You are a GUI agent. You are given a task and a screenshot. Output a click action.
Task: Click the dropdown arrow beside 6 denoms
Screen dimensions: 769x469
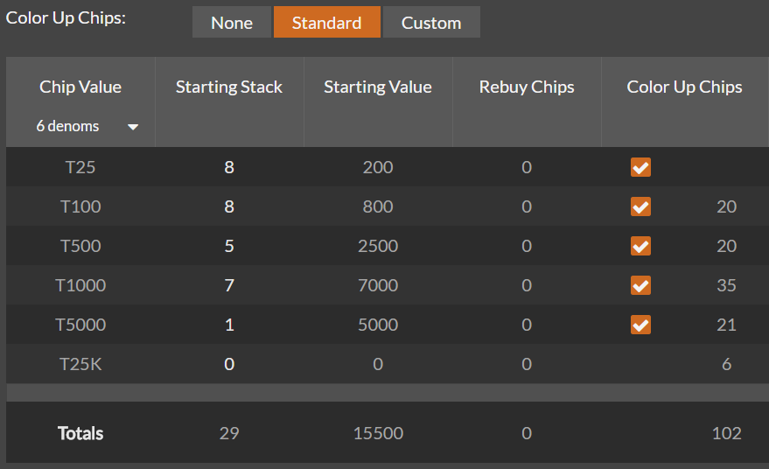(x=133, y=127)
